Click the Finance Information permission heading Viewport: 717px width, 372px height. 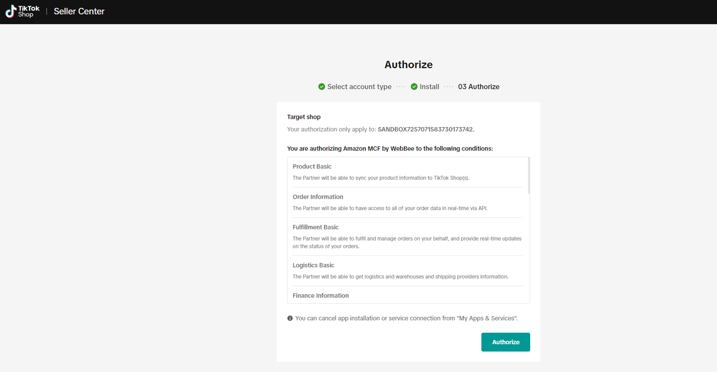pos(321,296)
